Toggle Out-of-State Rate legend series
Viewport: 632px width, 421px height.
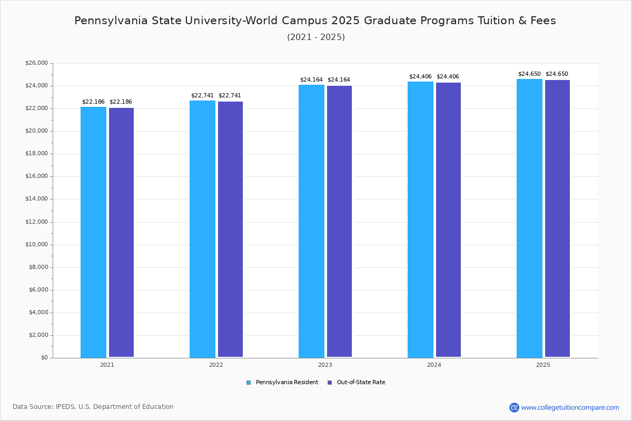point(361,383)
